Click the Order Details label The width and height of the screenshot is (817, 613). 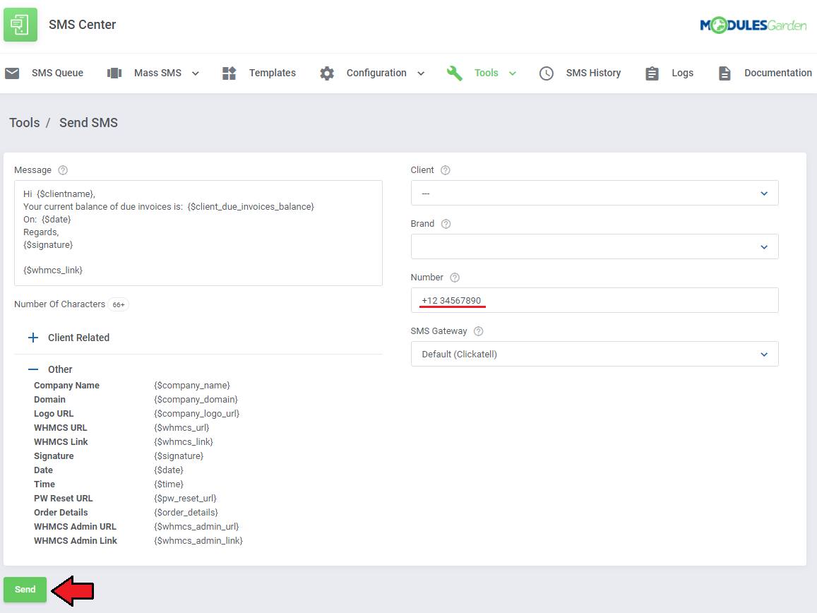[x=61, y=513]
